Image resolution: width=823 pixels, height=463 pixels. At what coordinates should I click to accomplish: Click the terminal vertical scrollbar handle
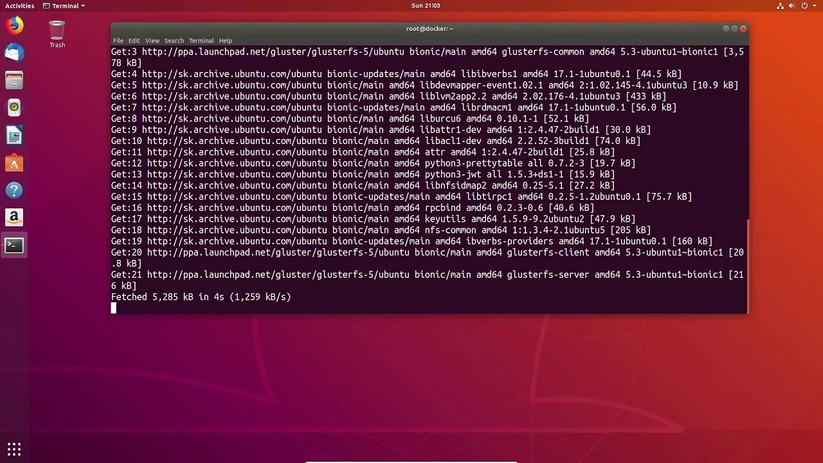(747, 266)
